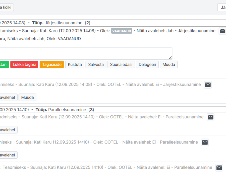Image resolution: width=226 pixels, height=176 pixels.
Task: Click the VAADANUD status badge
Action: click(122, 31)
